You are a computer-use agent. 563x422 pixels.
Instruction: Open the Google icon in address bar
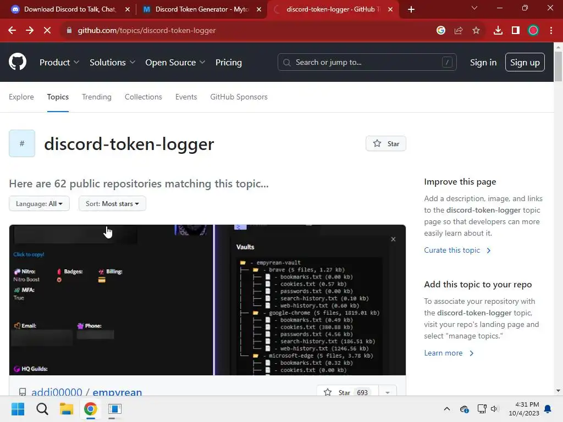click(x=441, y=31)
